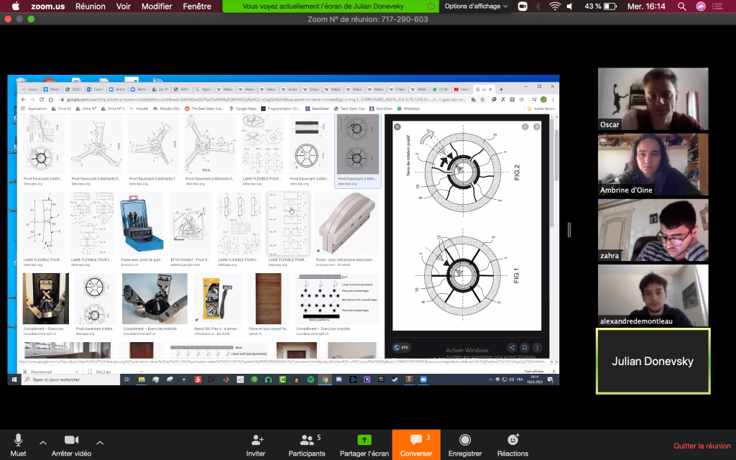Viewport: 736px width, 460px height.
Task: Click the Zoom camera icon in menu bar
Action: (523, 6)
